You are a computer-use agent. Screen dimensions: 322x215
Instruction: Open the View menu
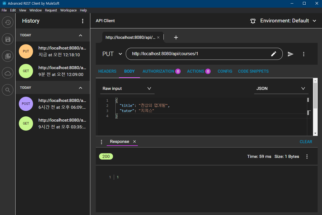click(x=23, y=10)
